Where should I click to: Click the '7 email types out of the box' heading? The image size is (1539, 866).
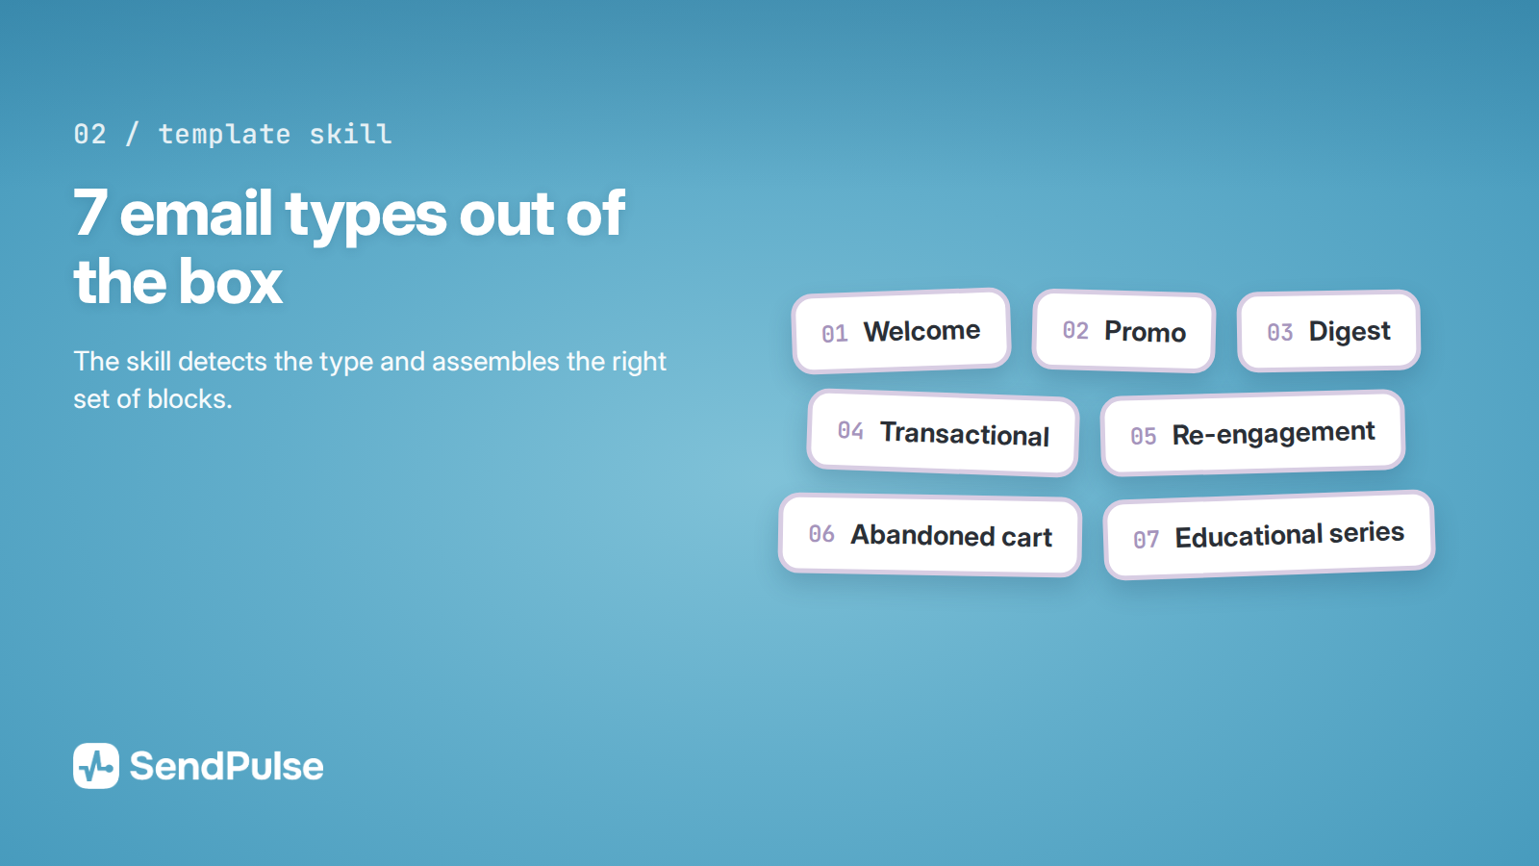coord(349,247)
